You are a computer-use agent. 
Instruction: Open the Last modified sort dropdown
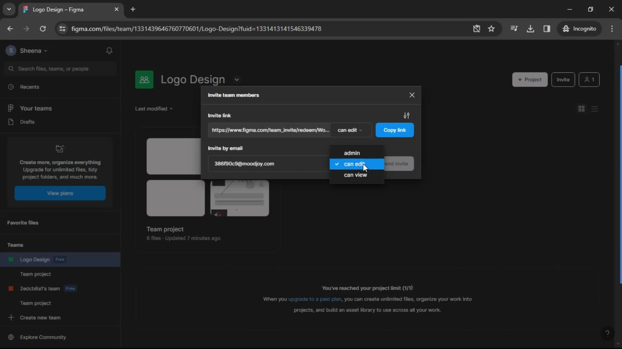[154, 109]
